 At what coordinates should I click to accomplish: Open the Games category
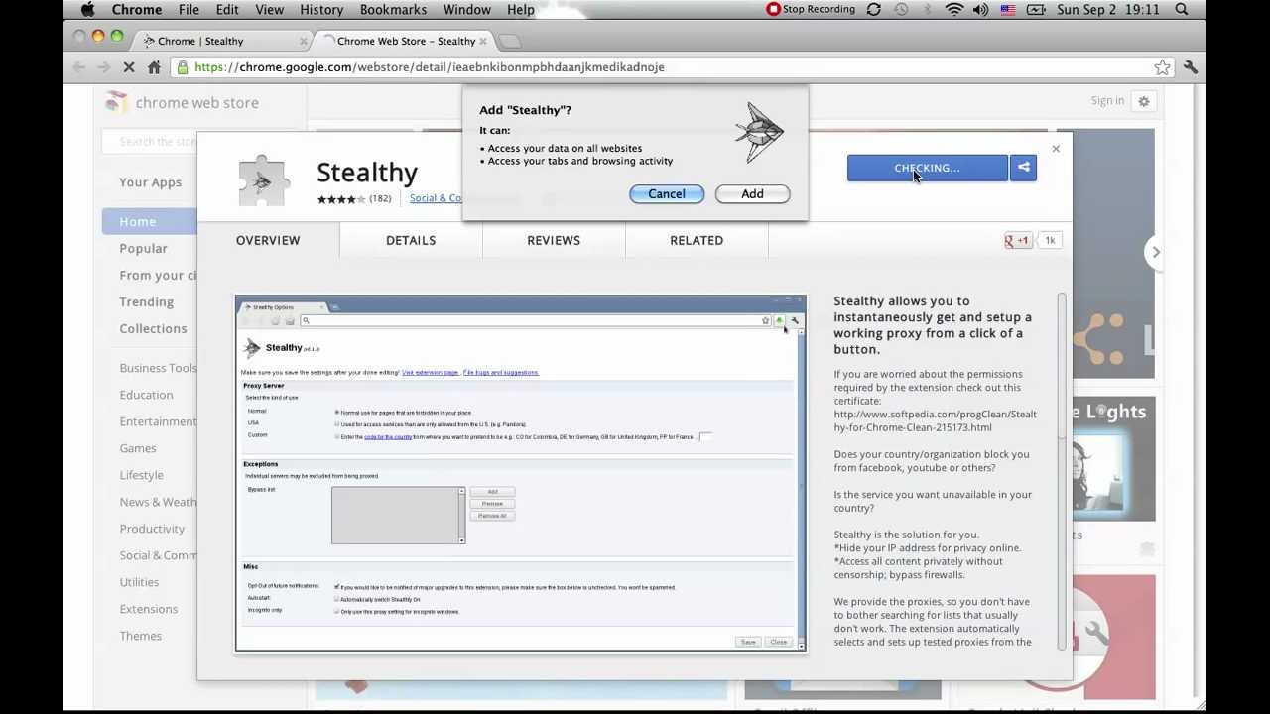pyautogui.click(x=138, y=448)
